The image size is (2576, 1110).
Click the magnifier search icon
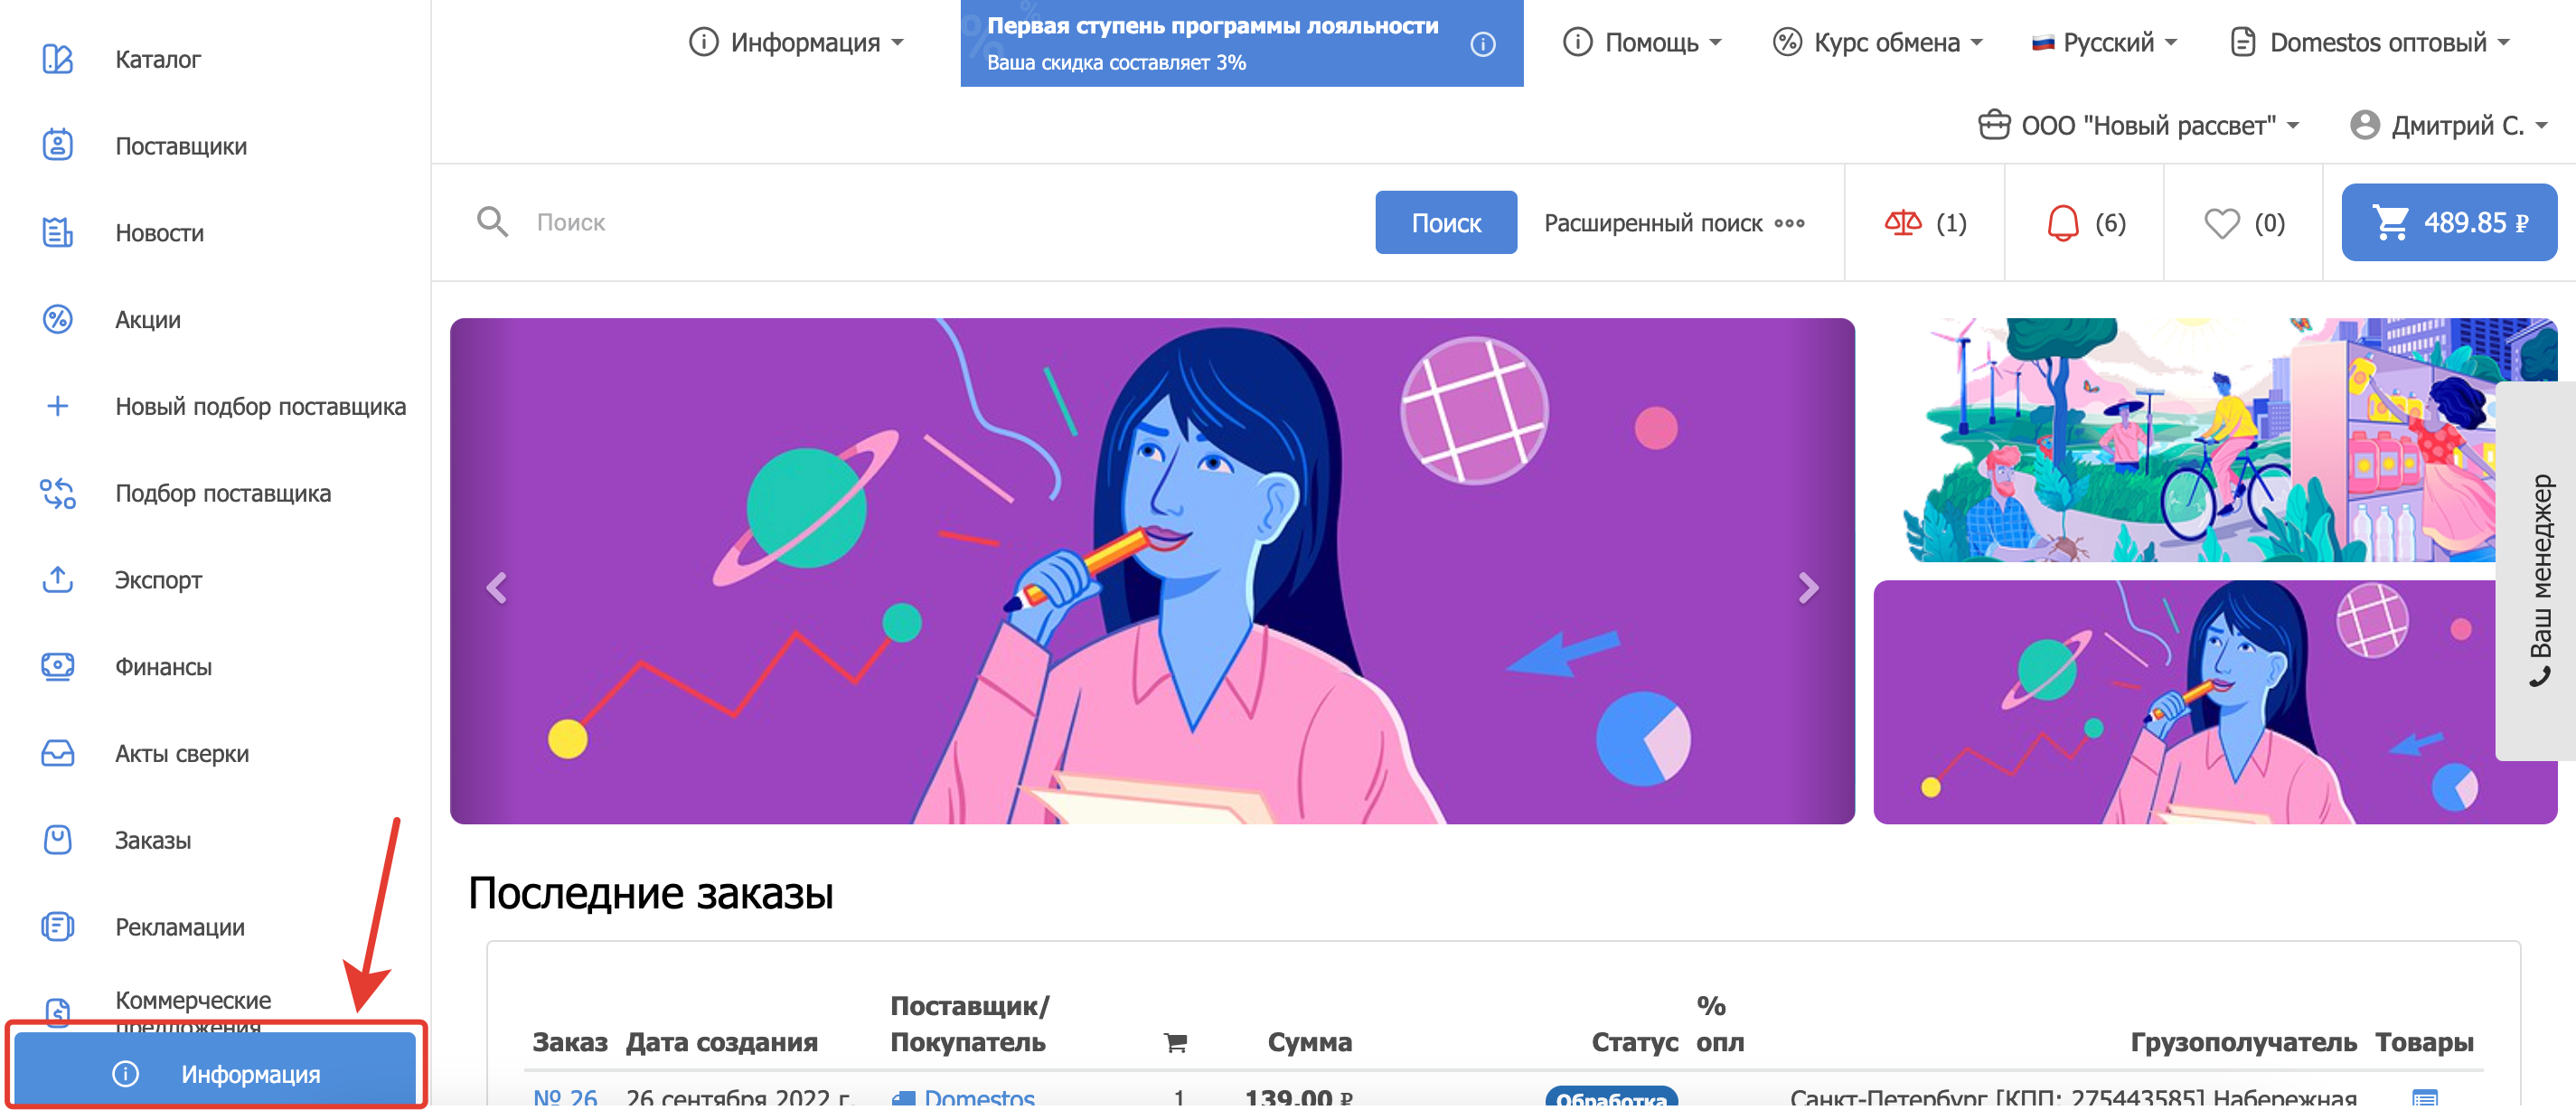pos(492,222)
